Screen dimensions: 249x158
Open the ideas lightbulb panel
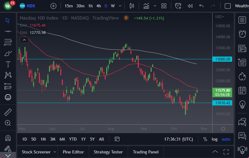pos(242,104)
